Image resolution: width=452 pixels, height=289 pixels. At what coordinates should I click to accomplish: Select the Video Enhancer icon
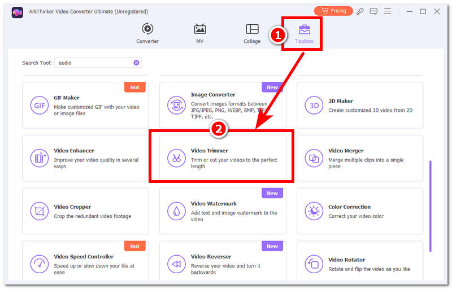point(39,158)
